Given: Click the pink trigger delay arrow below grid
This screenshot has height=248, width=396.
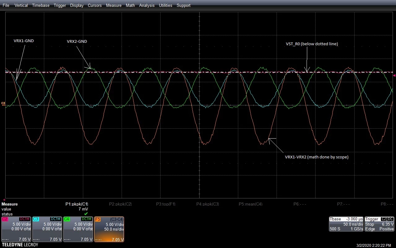Looking at the screenshot, I should 4,200.
